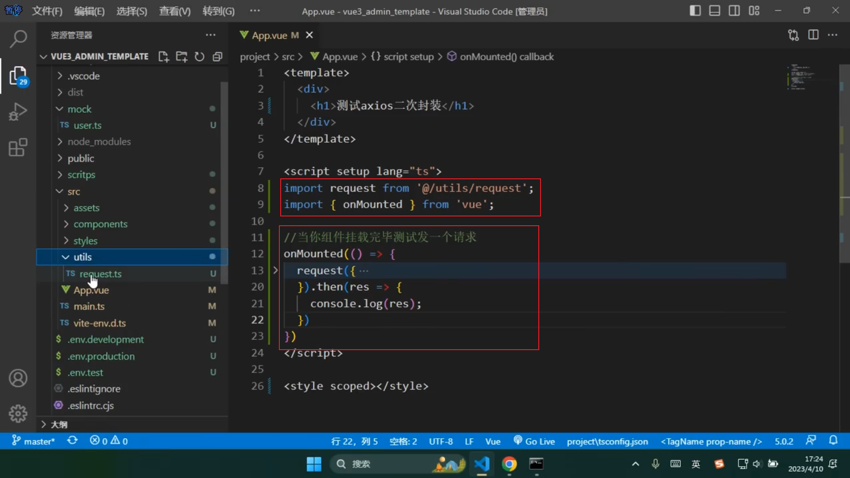Open editor more actions ellipsis
This screenshot has height=478, width=850.
833,35
